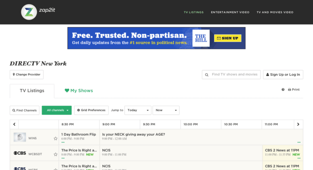Viewport: 313px width, 170px height.
Task: Open Grid Preferences
Action: click(91, 110)
